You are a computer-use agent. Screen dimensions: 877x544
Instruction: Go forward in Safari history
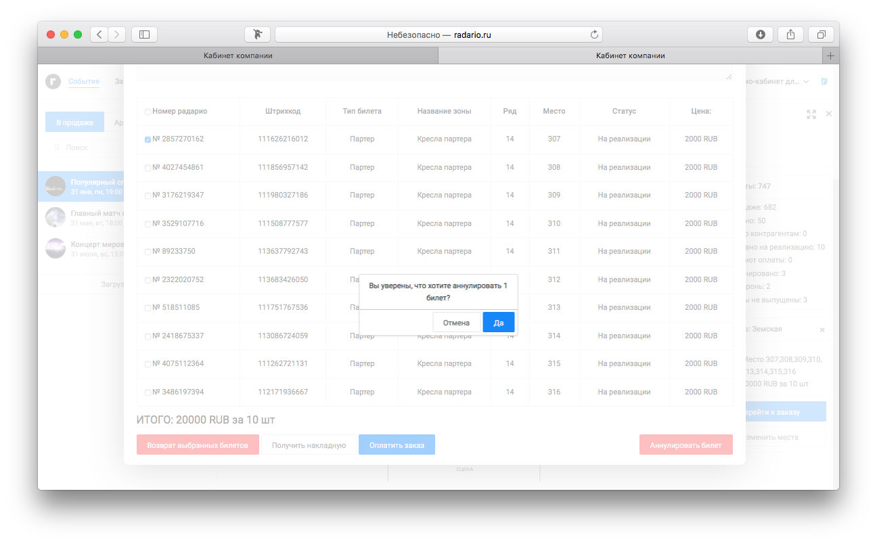coord(117,35)
